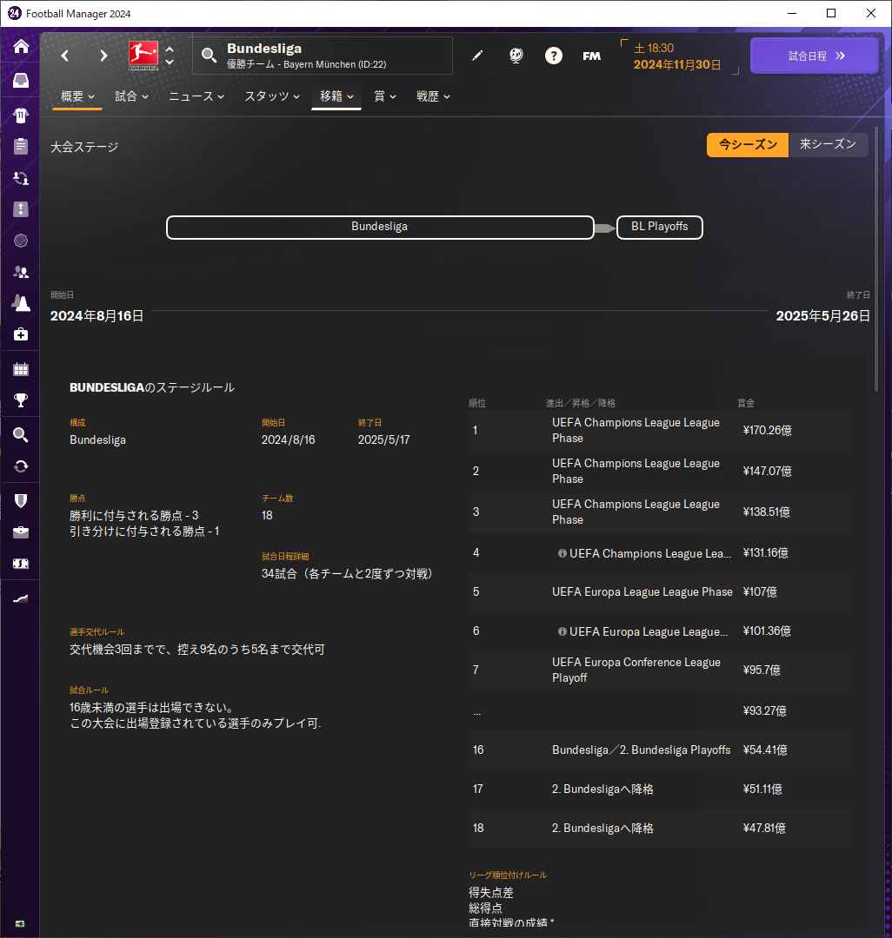Open Tactics board icon

21,208
